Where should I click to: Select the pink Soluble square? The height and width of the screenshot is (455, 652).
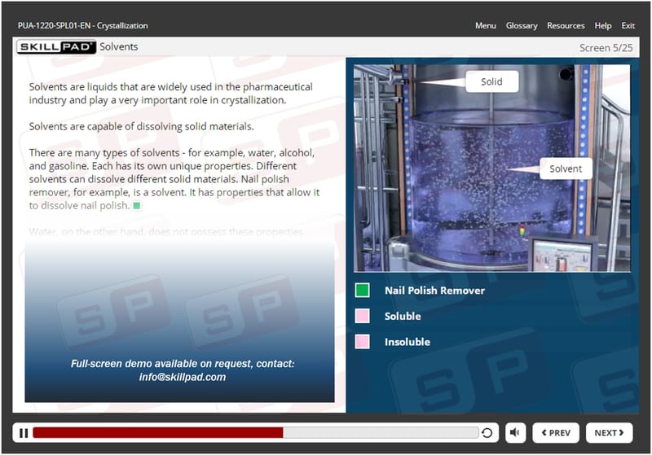click(x=362, y=316)
